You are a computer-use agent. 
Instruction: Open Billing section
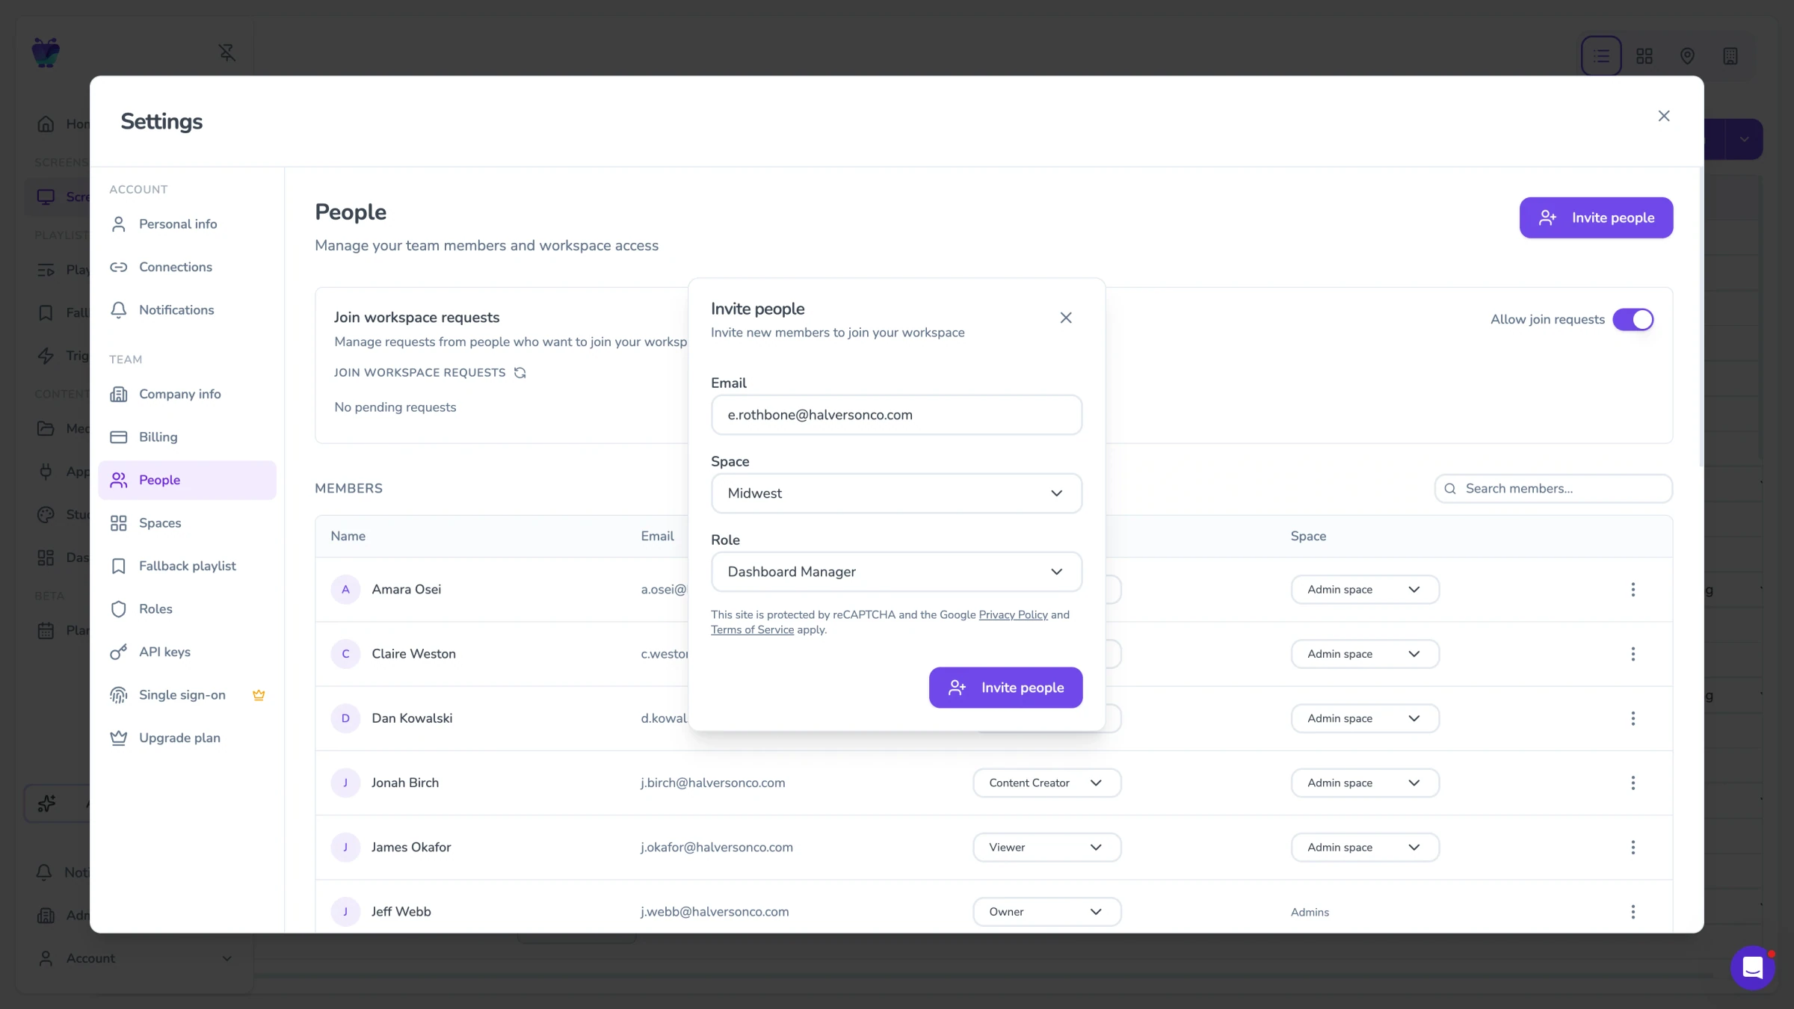click(187, 436)
